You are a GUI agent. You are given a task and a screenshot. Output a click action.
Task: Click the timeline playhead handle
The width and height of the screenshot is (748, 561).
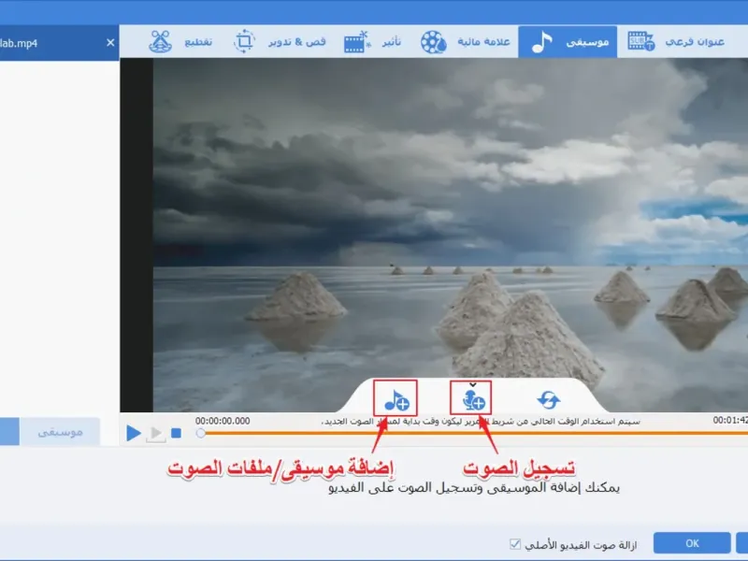[201, 433]
